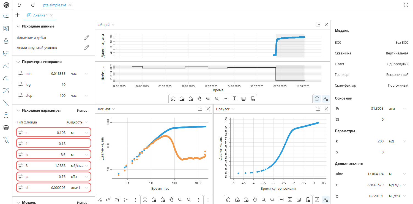Toggle the slider for parameter h
The width and height of the screenshot is (413, 204).
(21, 155)
